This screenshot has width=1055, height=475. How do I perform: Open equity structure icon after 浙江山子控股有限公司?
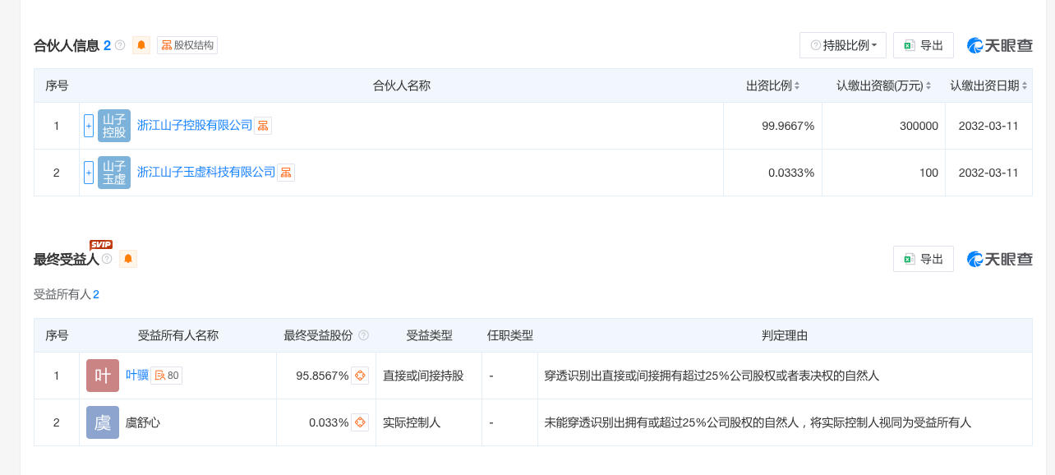[263, 126]
